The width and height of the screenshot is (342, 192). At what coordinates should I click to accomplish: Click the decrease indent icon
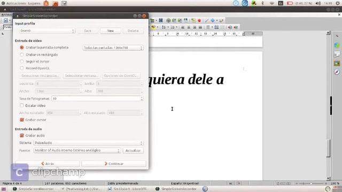click(x=236, y=27)
